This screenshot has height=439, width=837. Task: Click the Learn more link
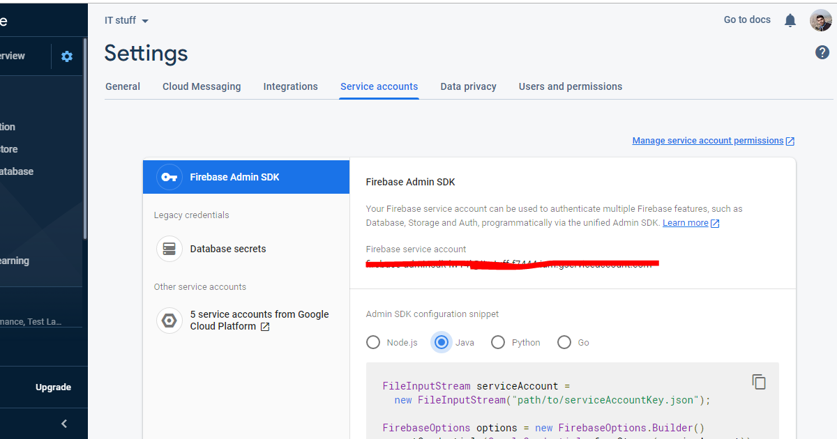(x=686, y=222)
